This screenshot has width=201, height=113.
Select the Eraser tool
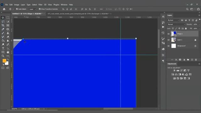click(x=8, y=37)
